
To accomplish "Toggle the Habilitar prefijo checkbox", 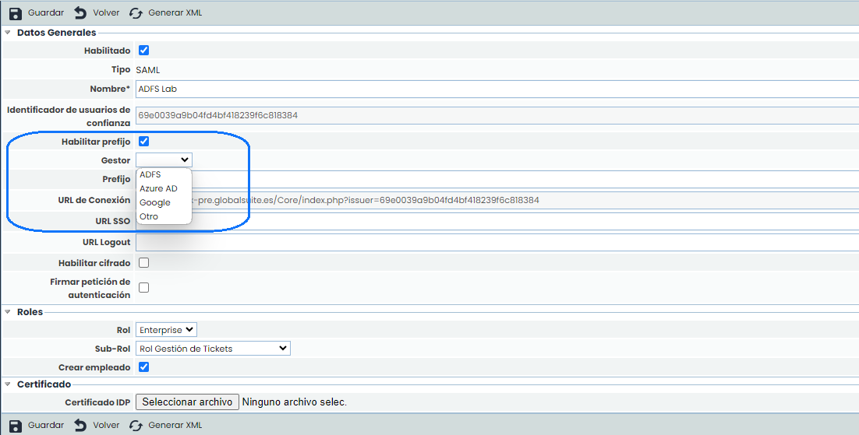I will 143,142.
